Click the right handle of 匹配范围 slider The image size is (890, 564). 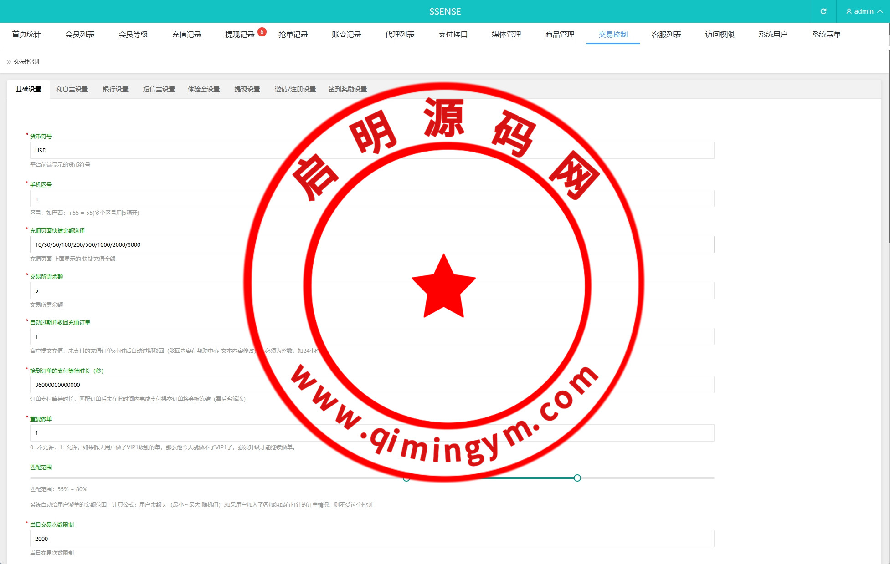[x=577, y=478]
